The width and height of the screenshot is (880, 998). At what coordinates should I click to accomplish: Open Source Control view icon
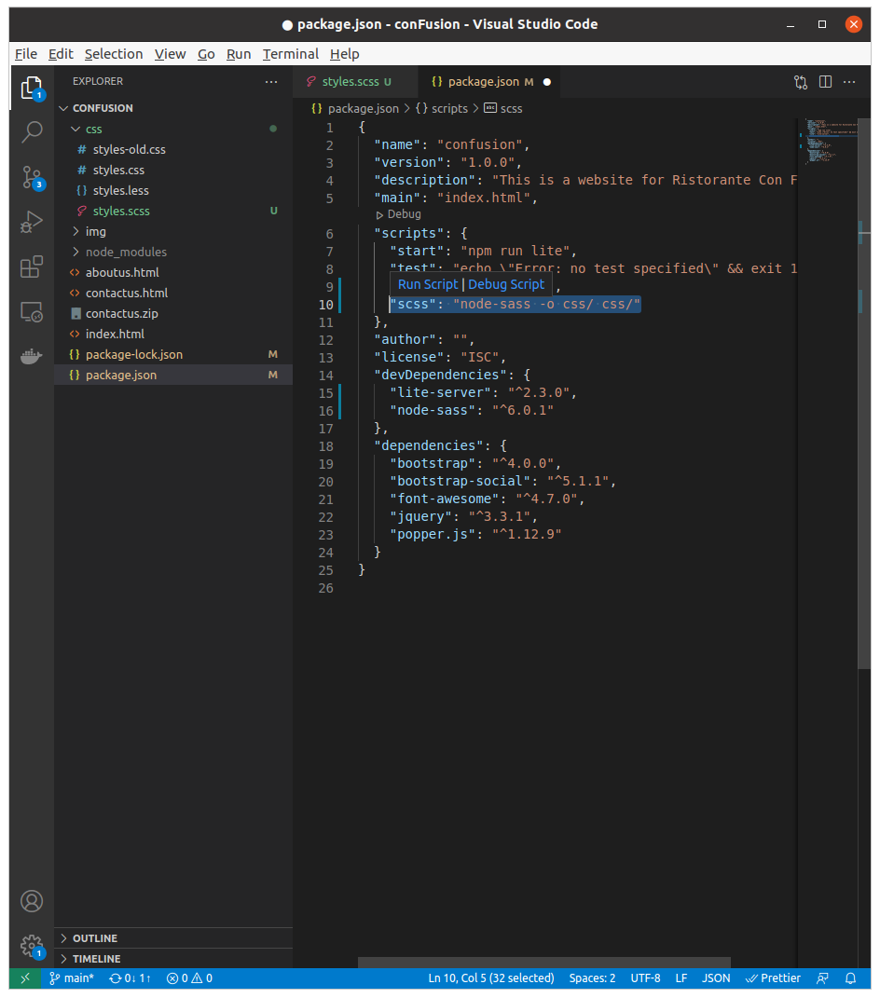(32, 177)
